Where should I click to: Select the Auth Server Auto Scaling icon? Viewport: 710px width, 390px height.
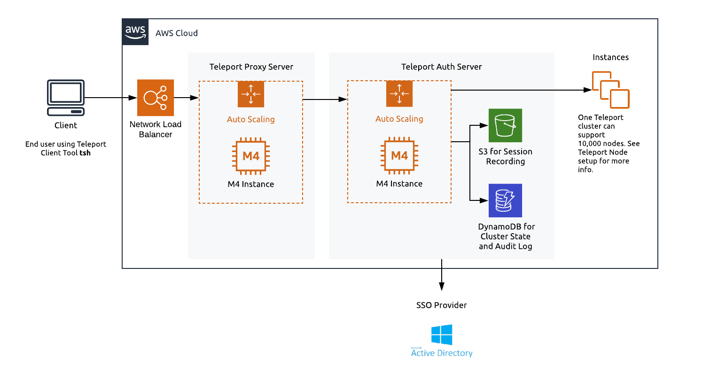point(399,94)
